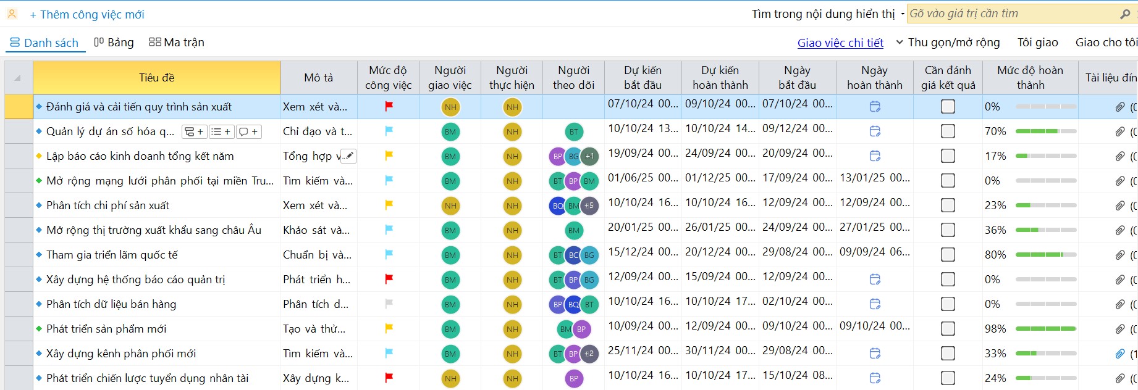Click add comment icon on Quản lý dự án row
Screen dimensions: 1138x390
(x=248, y=131)
